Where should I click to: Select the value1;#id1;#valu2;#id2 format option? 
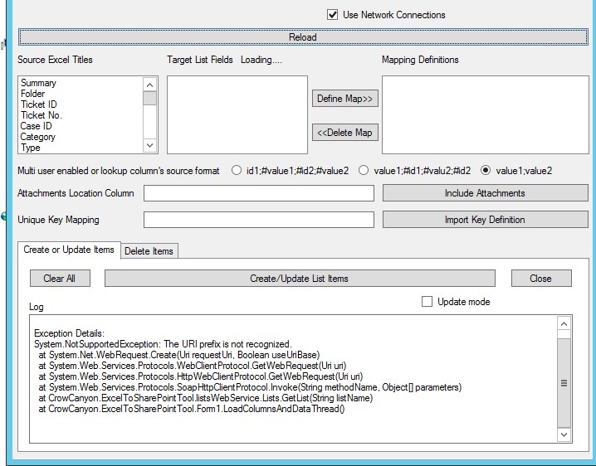coord(364,170)
